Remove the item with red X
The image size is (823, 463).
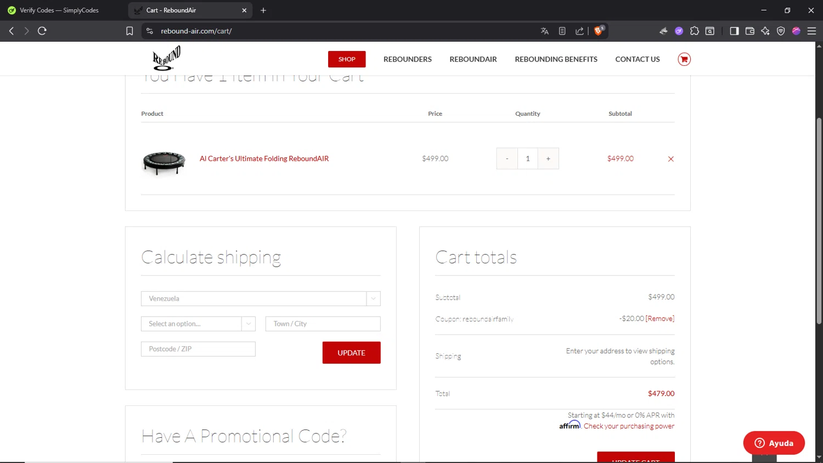[670, 159]
